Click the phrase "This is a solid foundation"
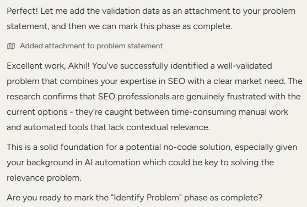The width and height of the screenshot is (307, 207). coord(55,147)
